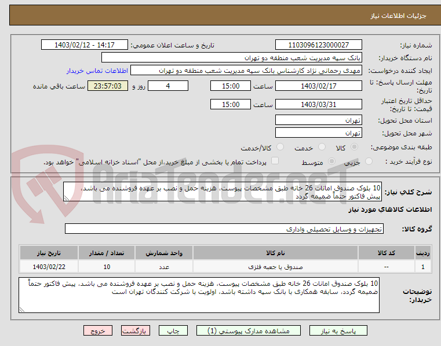Click the واحد شمارش column header

[164, 253]
